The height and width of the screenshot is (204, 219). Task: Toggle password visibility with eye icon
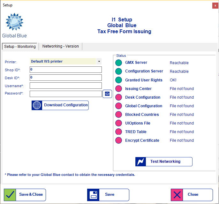click(107, 94)
